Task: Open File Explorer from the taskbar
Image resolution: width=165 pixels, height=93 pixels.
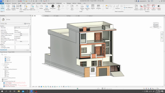Action: click(19, 91)
